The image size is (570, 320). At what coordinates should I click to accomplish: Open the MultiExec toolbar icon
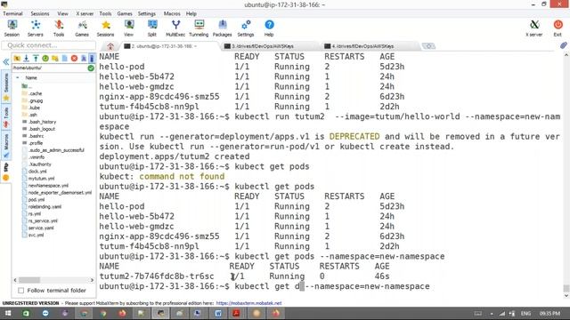pyautogui.click(x=175, y=28)
